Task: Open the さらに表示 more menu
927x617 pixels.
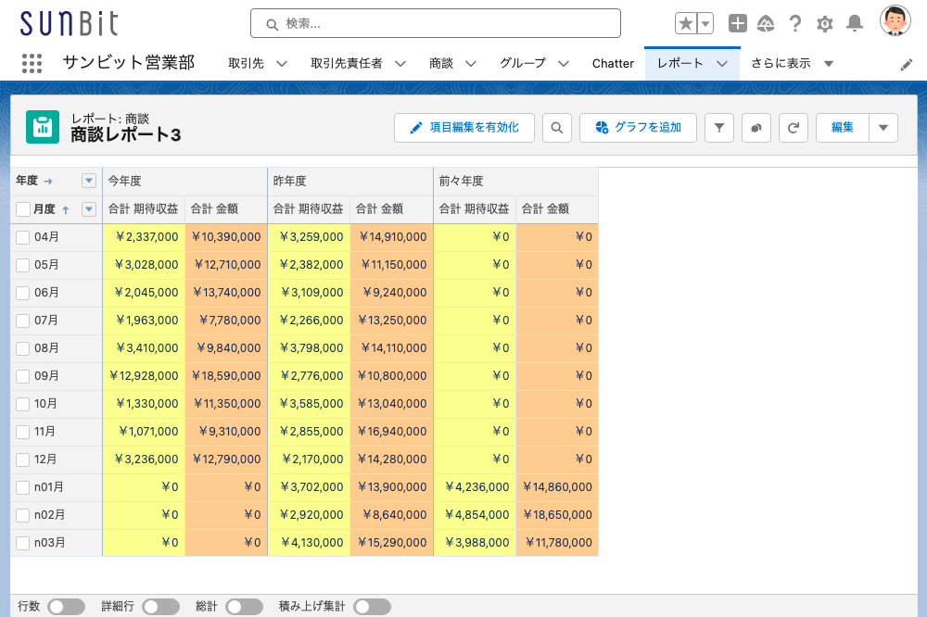Action: [x=793, y=63]
